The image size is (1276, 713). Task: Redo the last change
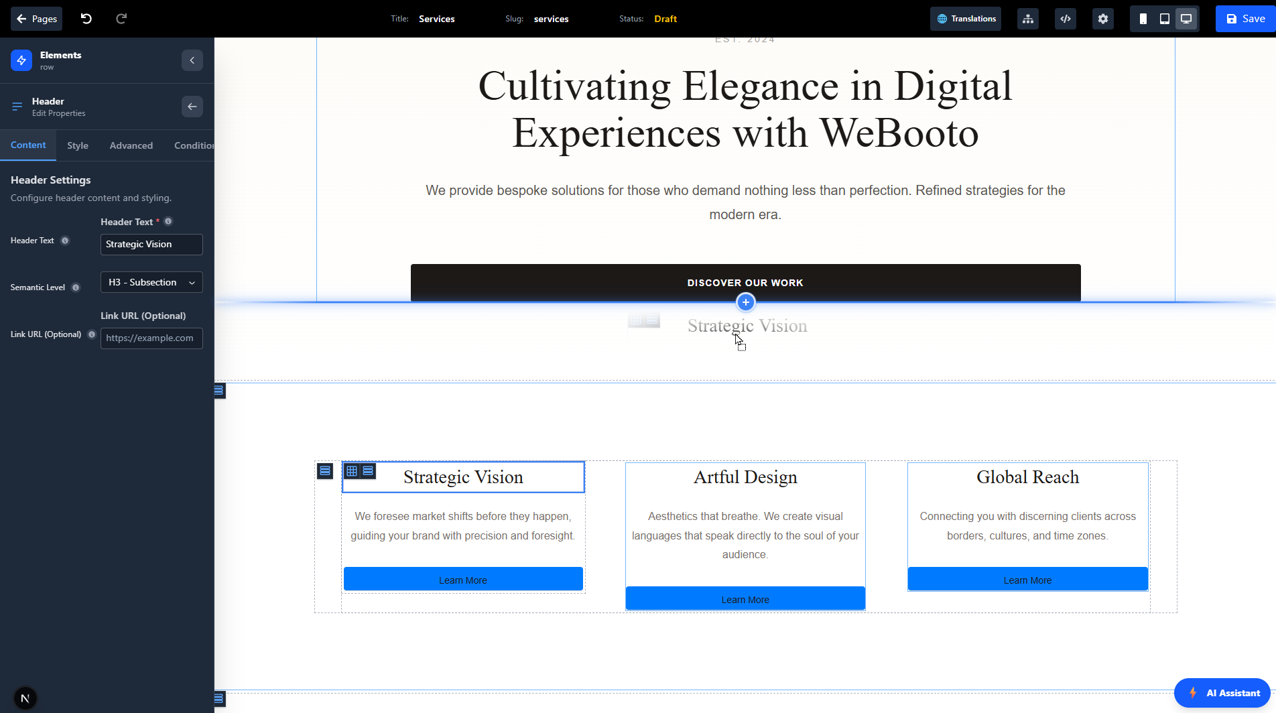[121, 18]
